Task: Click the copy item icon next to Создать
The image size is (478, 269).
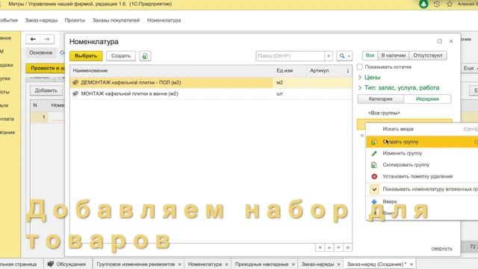Action: [145, 56]
